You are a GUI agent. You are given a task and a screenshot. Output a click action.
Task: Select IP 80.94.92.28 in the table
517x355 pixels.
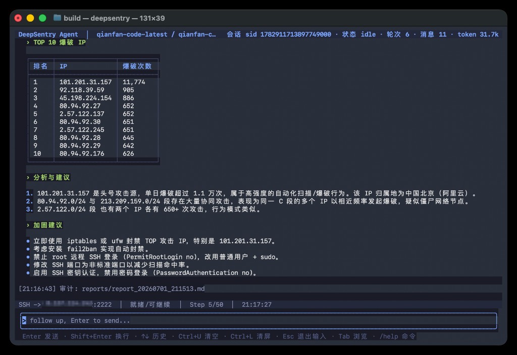coord(80,138)
